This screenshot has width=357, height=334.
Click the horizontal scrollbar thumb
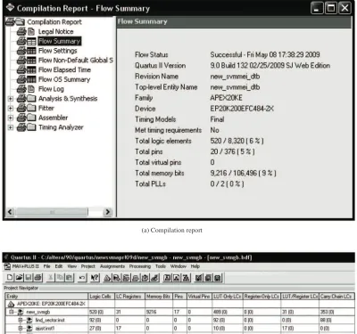pos(52,212)
